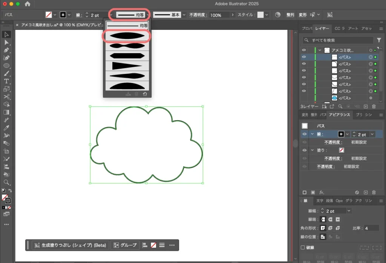The image size is (386, 263).
Task: Select the Type tool
Action: (x=6, y=81)
